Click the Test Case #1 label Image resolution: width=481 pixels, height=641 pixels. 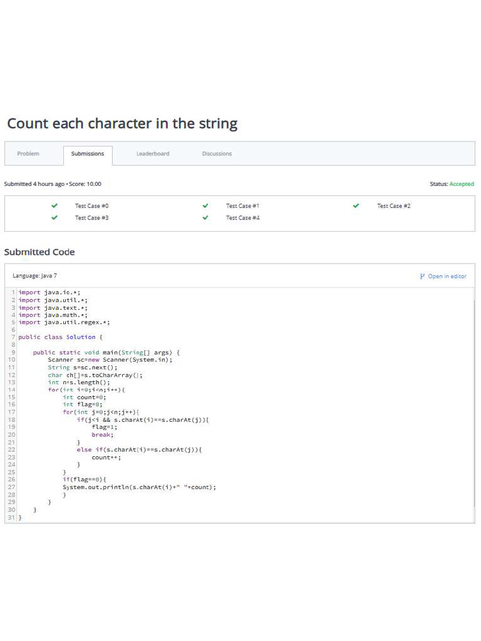tap(242, 206)
